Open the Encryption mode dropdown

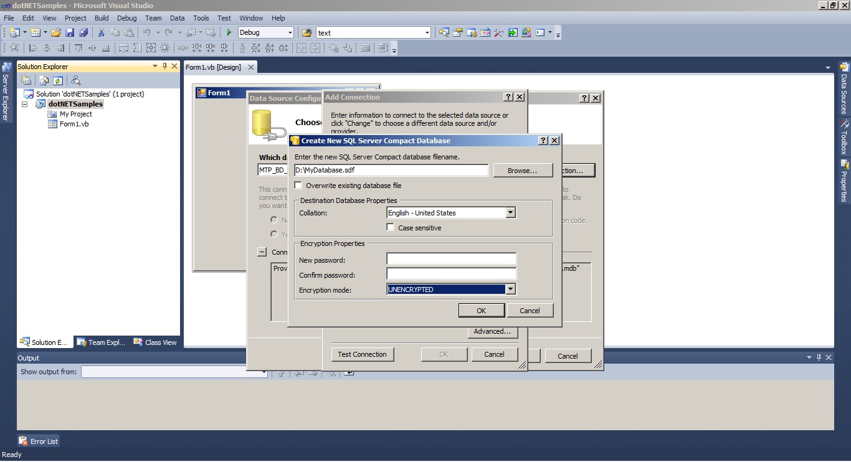point(510,289)
